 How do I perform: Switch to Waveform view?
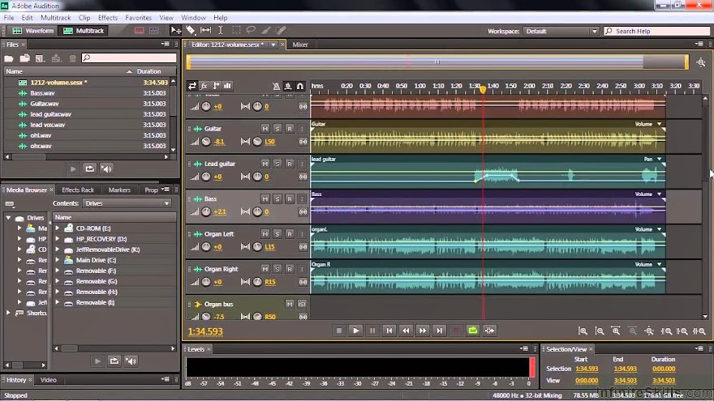[x=33, y=31]
